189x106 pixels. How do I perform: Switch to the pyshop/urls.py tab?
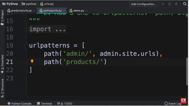tap(52, 11)
